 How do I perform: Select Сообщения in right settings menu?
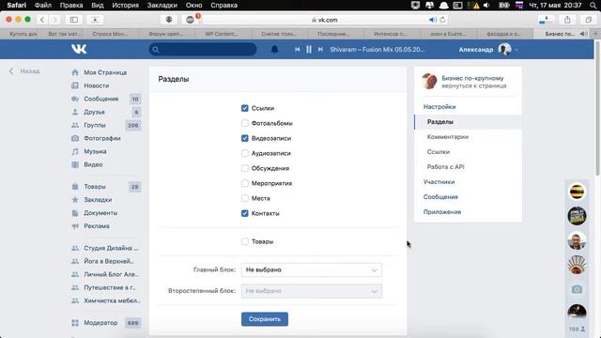440,196
